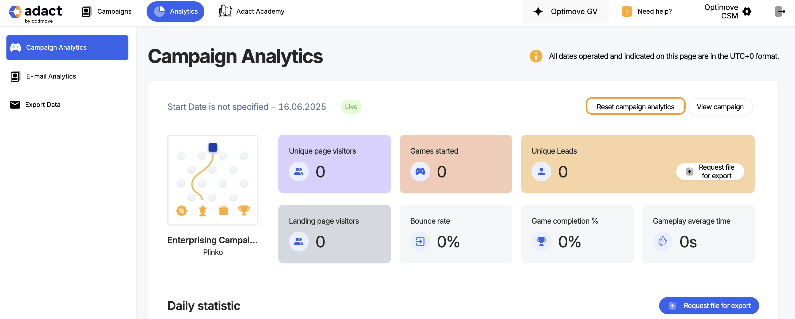Viewport: 795px width, 319px height.
Task: Click the Daily statistic heading
Action: tap(204, 306)
